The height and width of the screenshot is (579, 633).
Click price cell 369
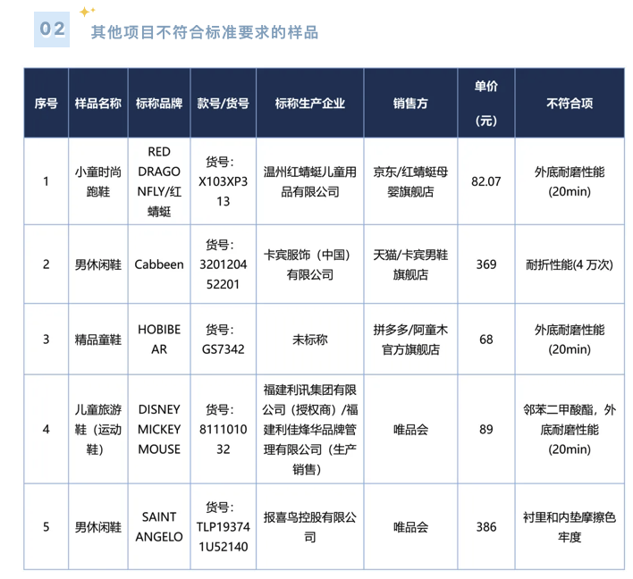(x=486, y=264)
